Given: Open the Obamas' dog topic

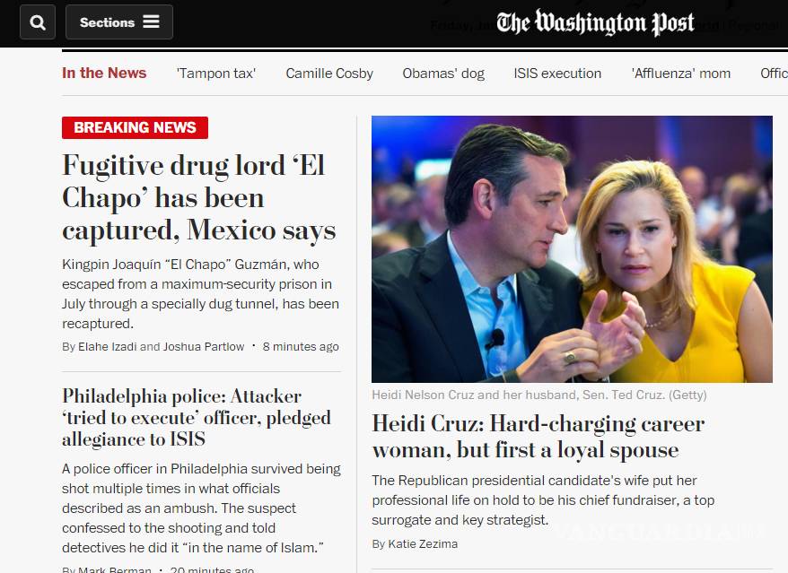Looking at the screenshot, I should pyautogui.click(x=443, y=74).
